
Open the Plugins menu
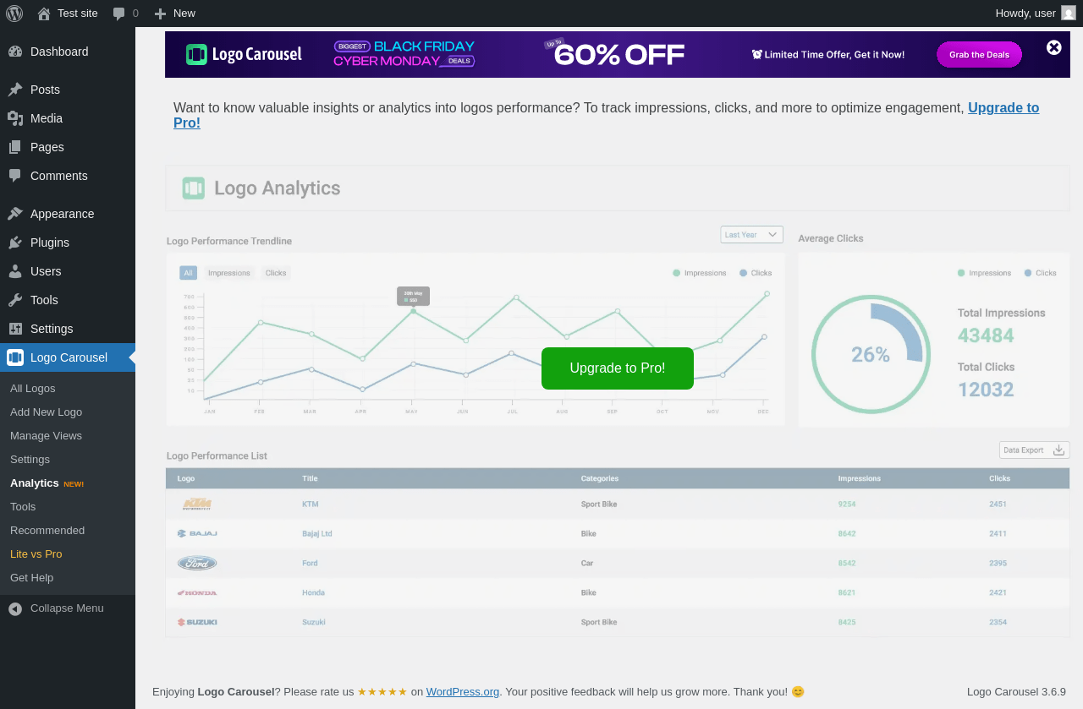68,243
